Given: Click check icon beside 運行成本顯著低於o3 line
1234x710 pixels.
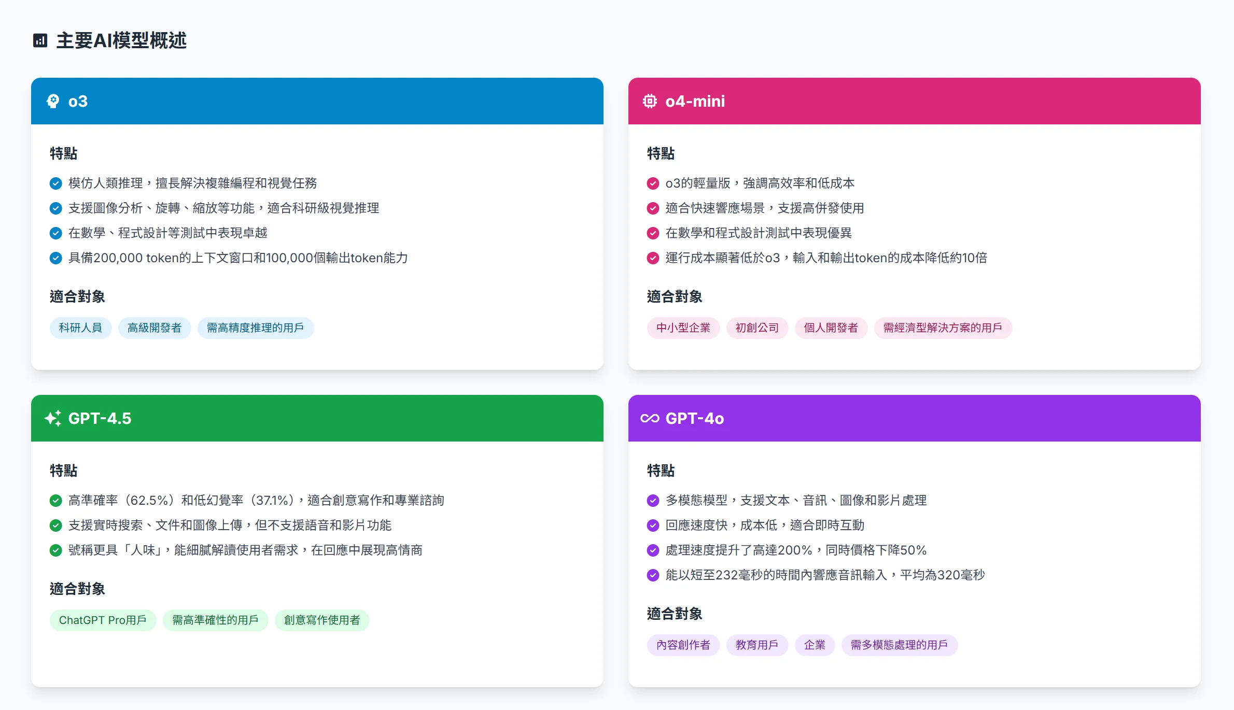Looking at the screenshot, I should (653, 258).
